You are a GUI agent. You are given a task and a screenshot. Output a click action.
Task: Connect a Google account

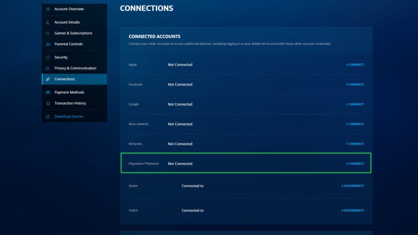click(x=354, y=104)
